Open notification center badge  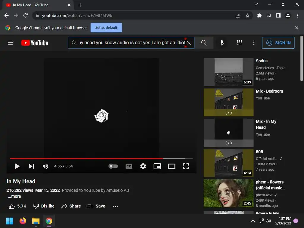click(x=296, y=221)
